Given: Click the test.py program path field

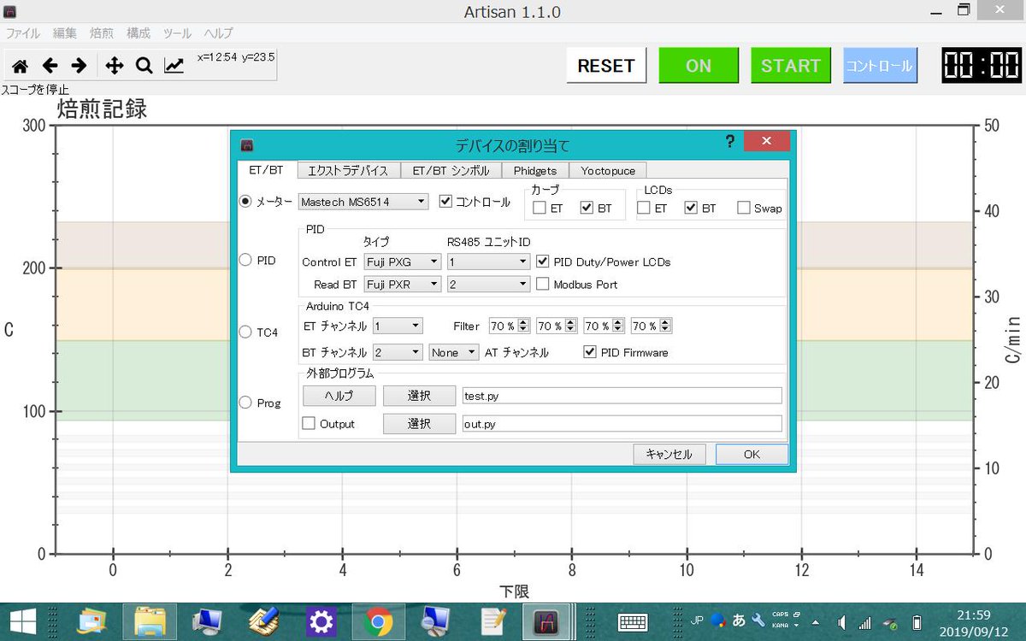Looking at the screenshot, I should [x=622, y=396].
